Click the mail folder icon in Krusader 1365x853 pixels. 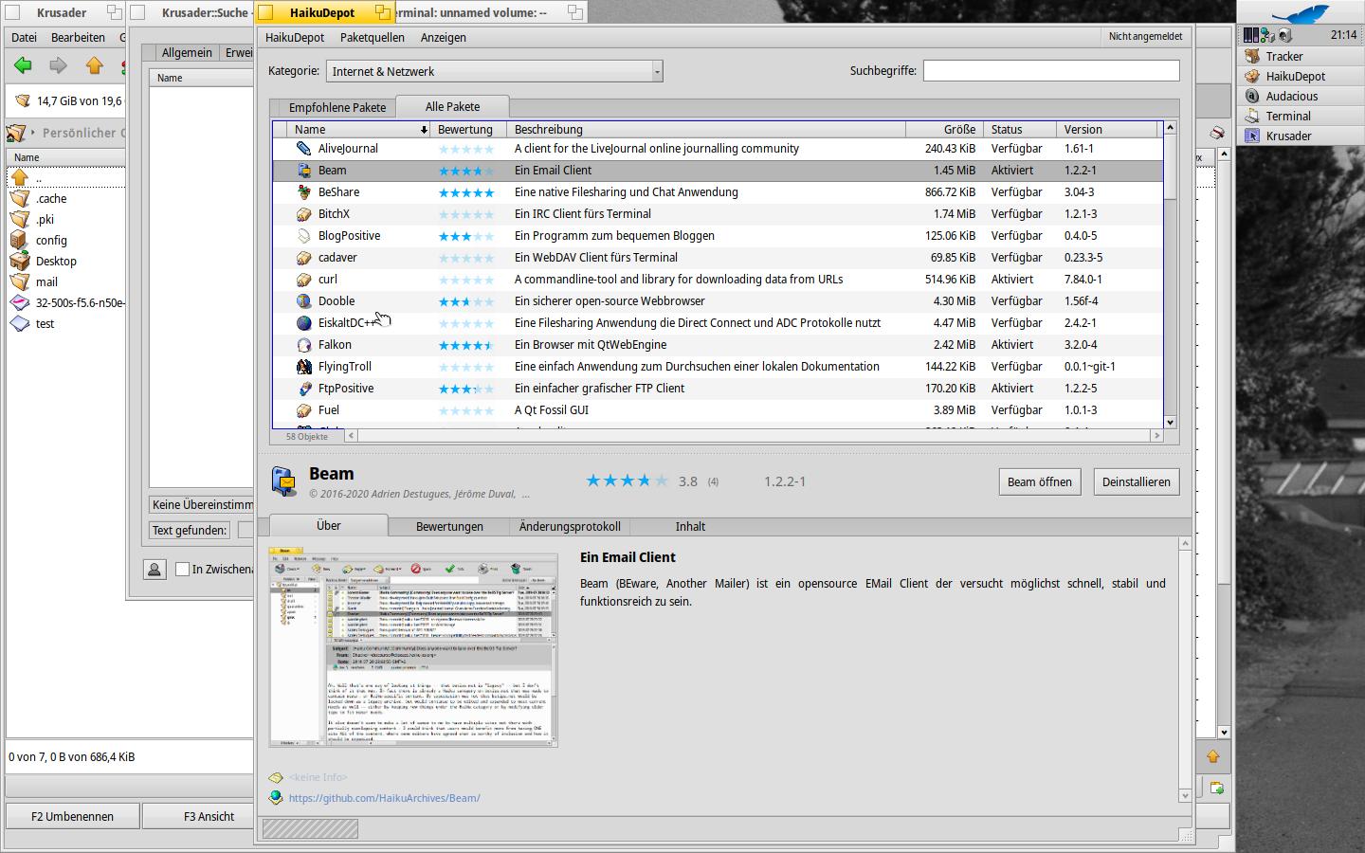pos(20,282)
